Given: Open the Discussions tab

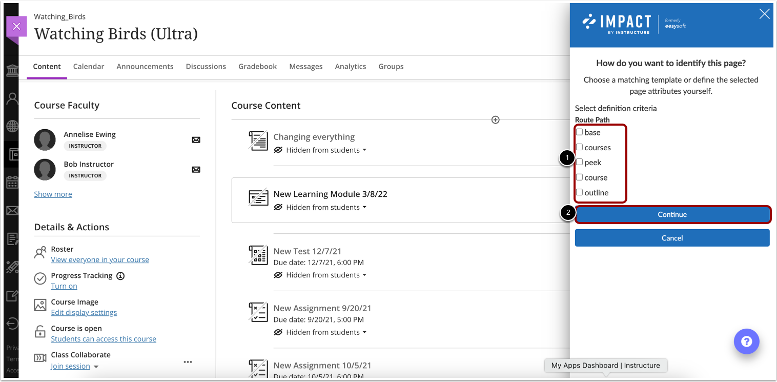Looking at the screenshot, I should (x=206, y=66).
